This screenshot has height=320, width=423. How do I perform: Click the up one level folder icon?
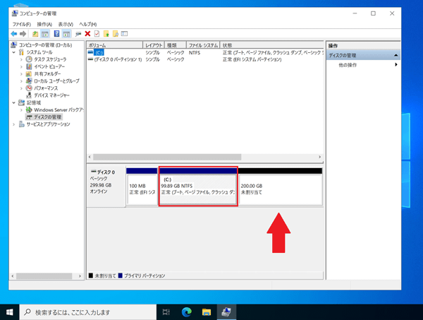pyautogui.click(x=35, y=33)
